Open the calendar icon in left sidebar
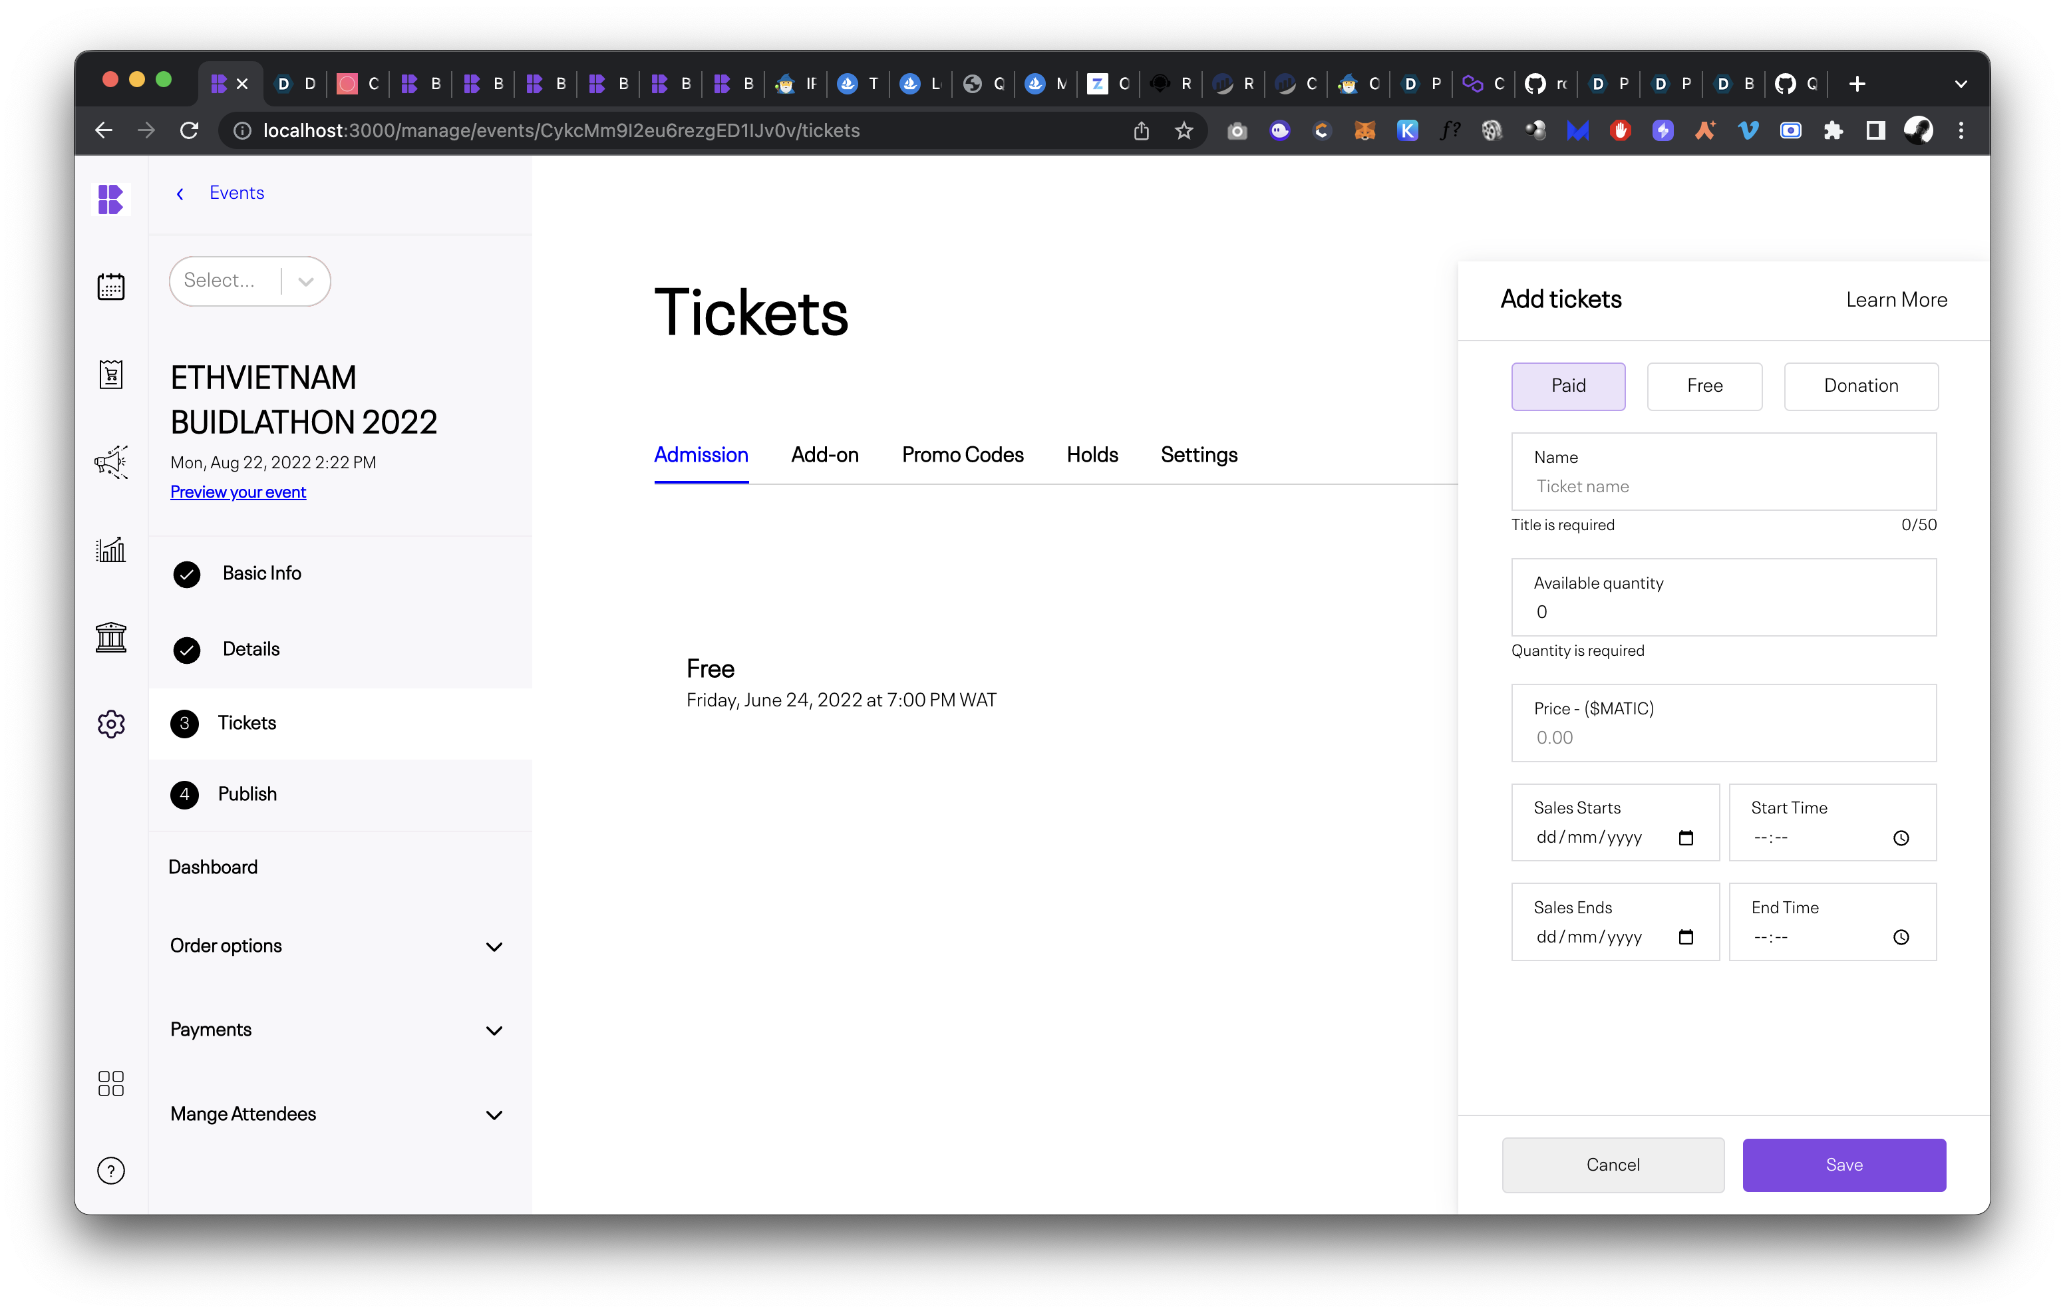The image size is (2065, 1313). click(110, 287)
